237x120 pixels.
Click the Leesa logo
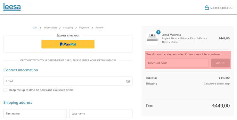coord(12,7)
